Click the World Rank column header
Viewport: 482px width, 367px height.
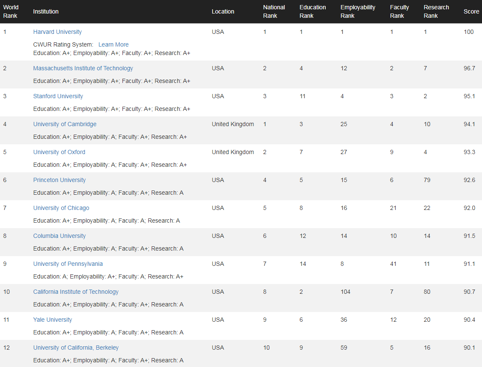11,11
